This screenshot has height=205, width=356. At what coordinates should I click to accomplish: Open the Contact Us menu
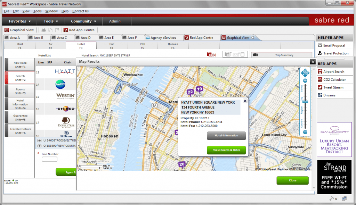pyautogui.click(x=80, y=11)
